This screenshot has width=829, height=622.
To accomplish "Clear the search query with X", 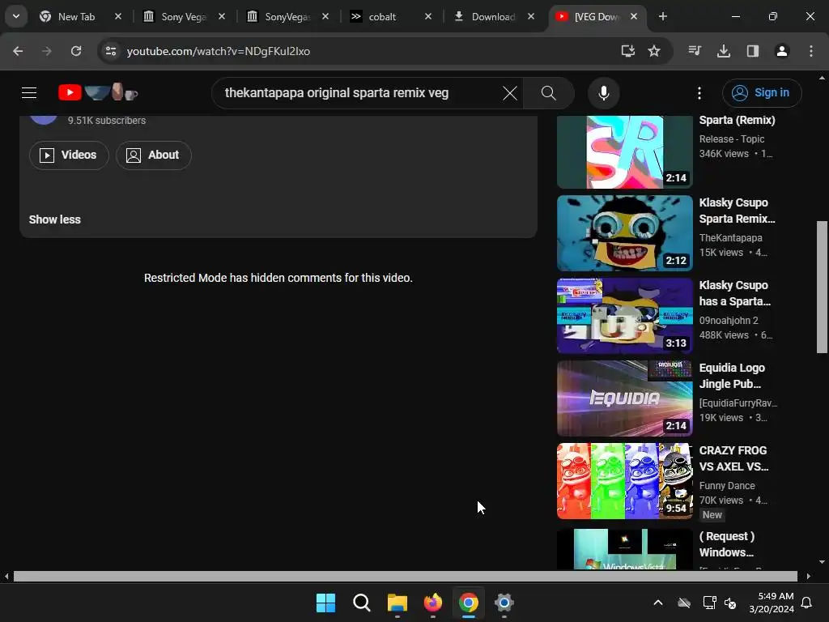I will point(510,94).
